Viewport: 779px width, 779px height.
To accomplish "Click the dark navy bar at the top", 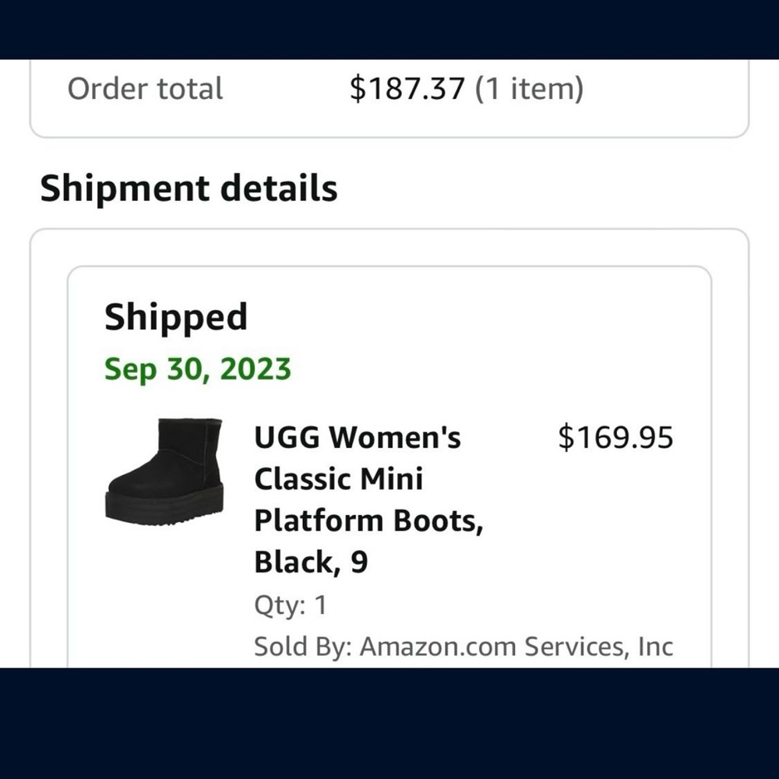I will [389, 29].
